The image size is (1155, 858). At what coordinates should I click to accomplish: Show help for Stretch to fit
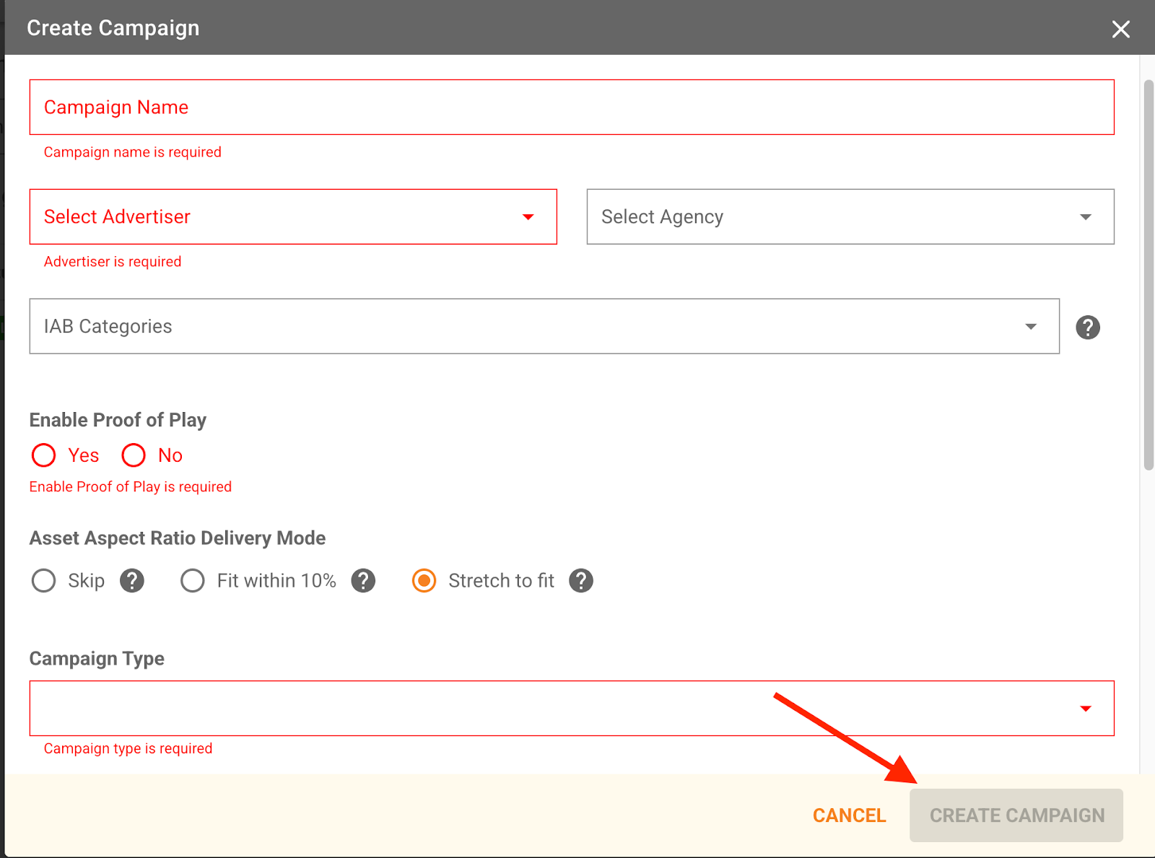[x=580, y=581]
